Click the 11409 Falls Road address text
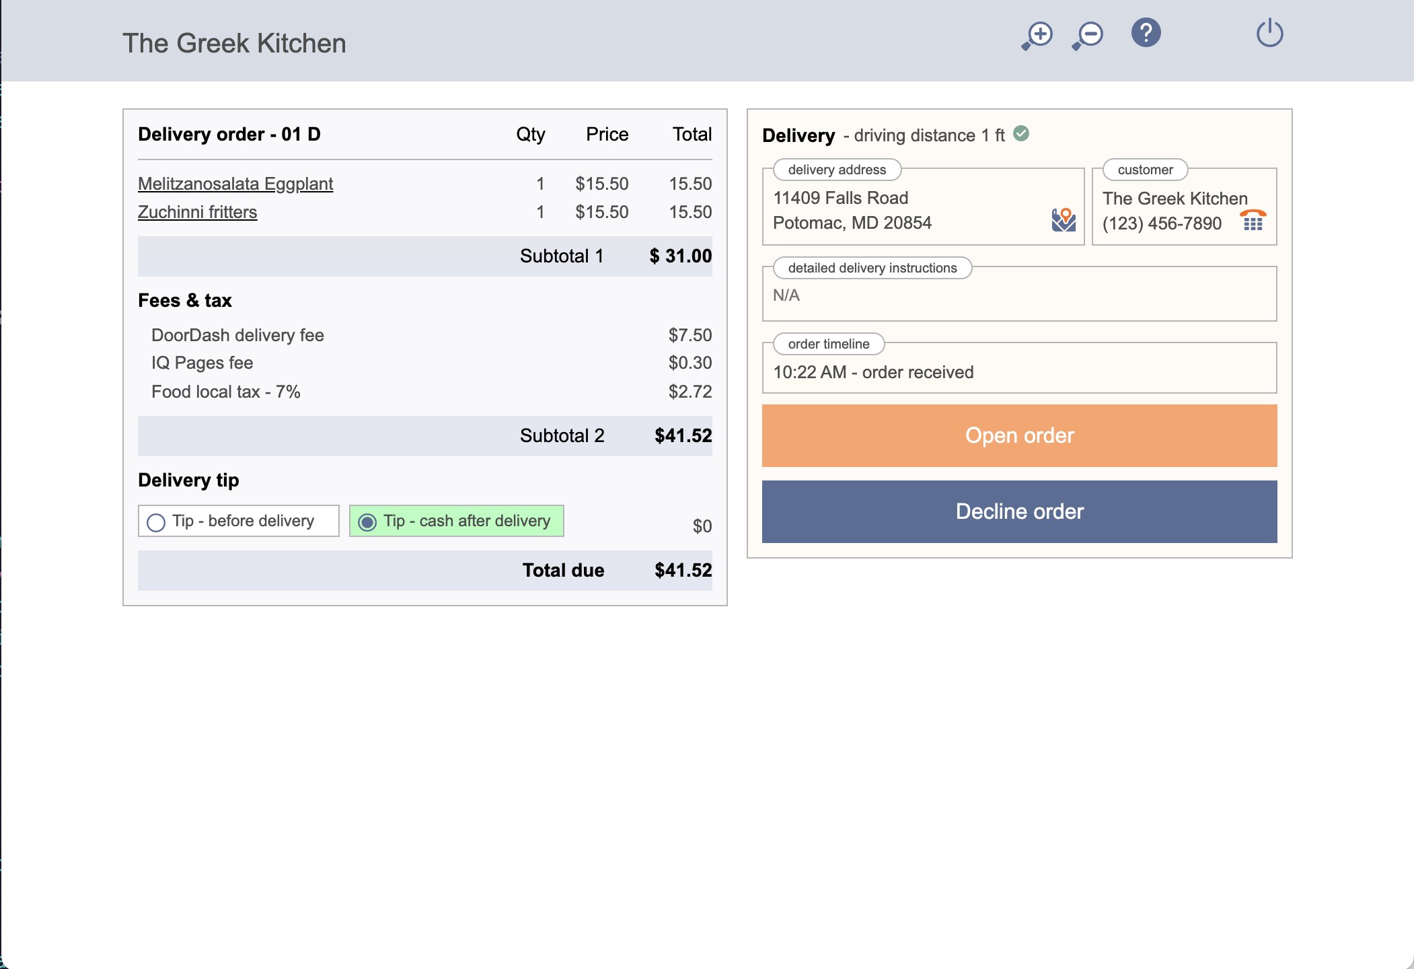Viewport: 1414px width, 969px height. tap(840, 198)
